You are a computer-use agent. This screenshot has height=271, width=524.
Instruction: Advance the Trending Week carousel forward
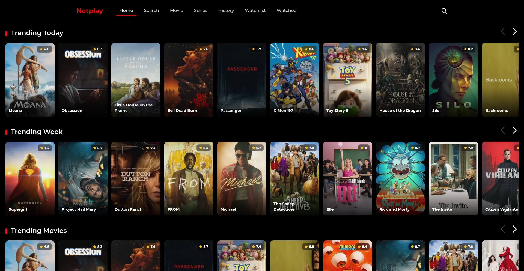coord(514,130)
